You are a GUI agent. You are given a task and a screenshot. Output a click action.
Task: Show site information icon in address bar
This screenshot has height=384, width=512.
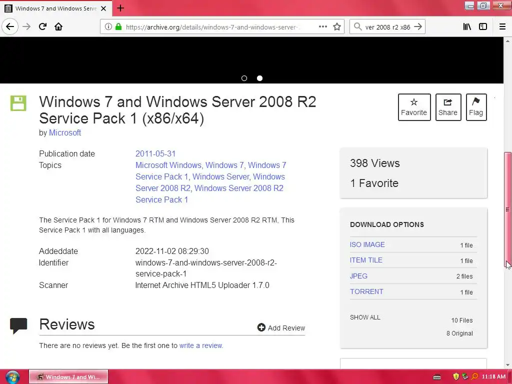tap(108, 27)
